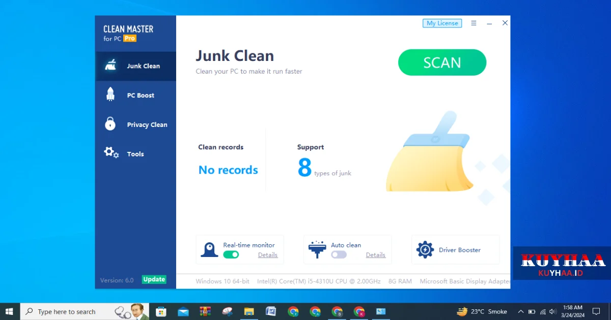This screenshot has height=320, width=611.
Task: Open Details for Auto clean
Action: point(376,255)
